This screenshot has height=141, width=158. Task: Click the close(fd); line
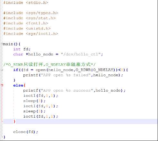point(26,132)
